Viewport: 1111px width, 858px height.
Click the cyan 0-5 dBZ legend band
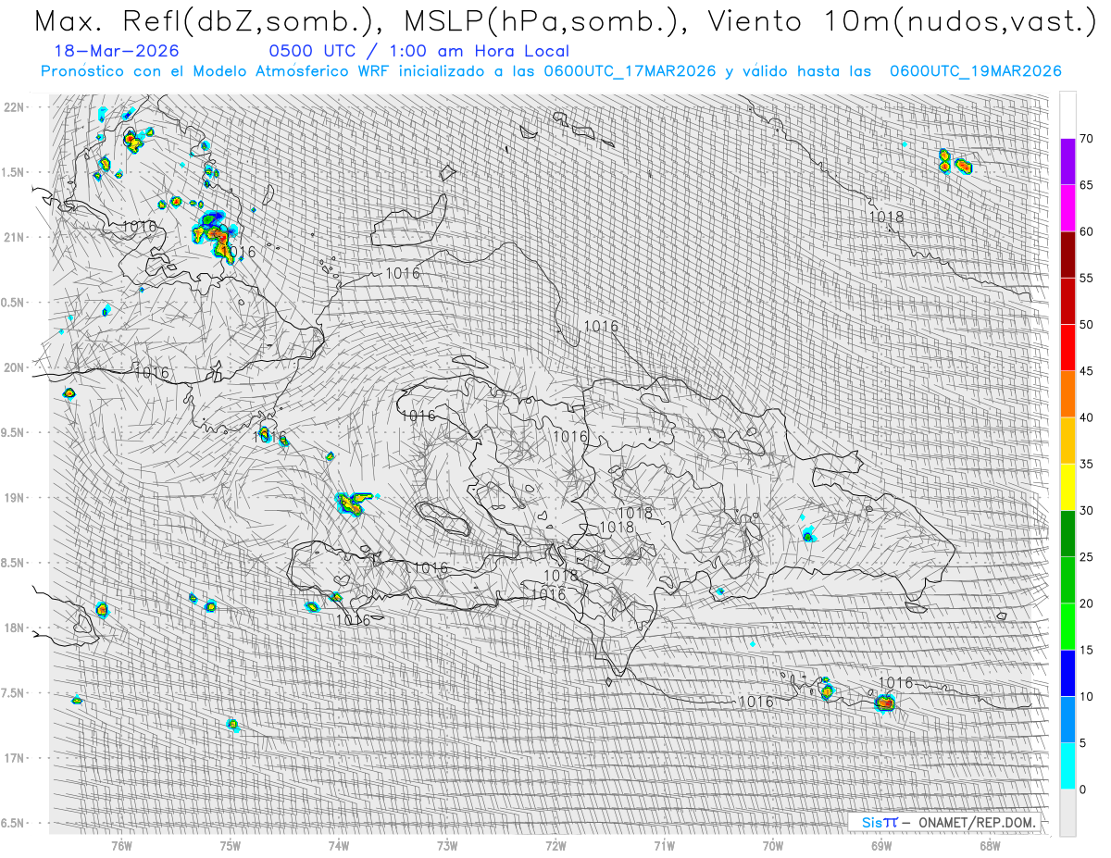point(1067,765)
